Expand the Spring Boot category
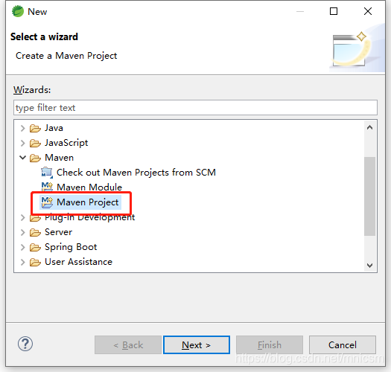391x372 pixels. click(x=22, y=248)
